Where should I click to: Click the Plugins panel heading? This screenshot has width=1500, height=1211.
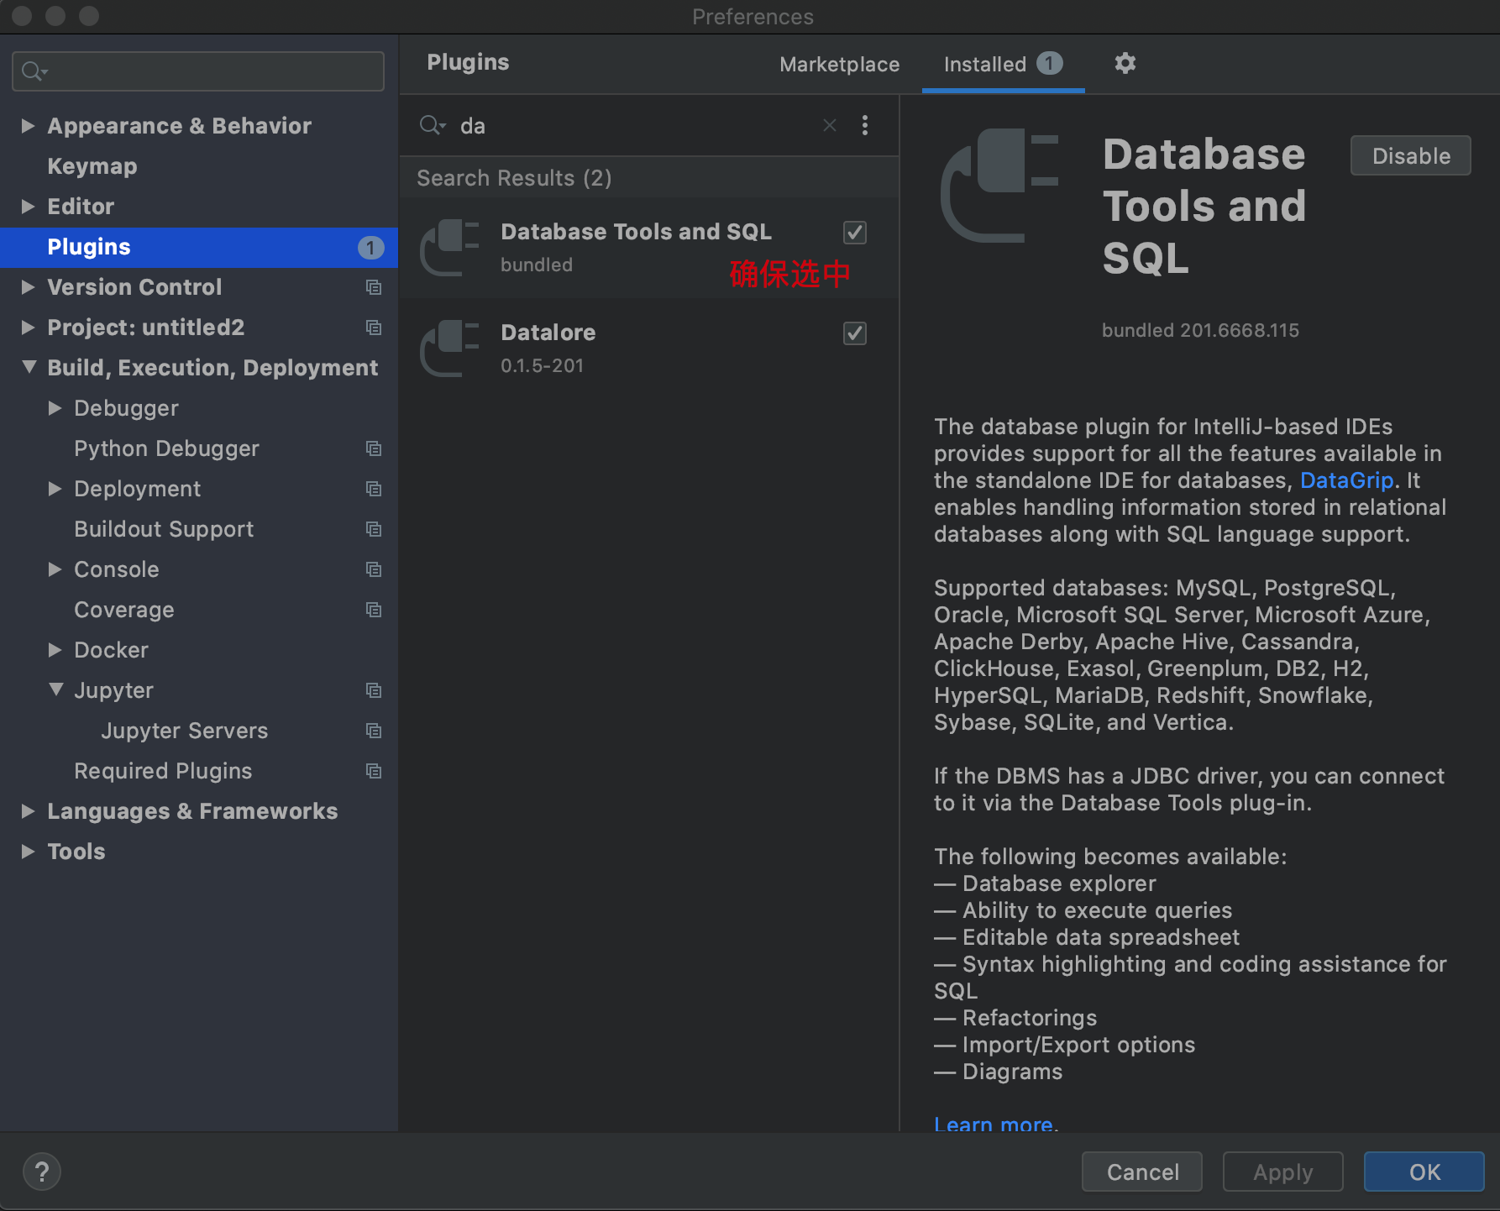tap(468, 63)
